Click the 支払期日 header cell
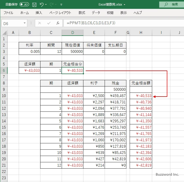 point(116,45)
